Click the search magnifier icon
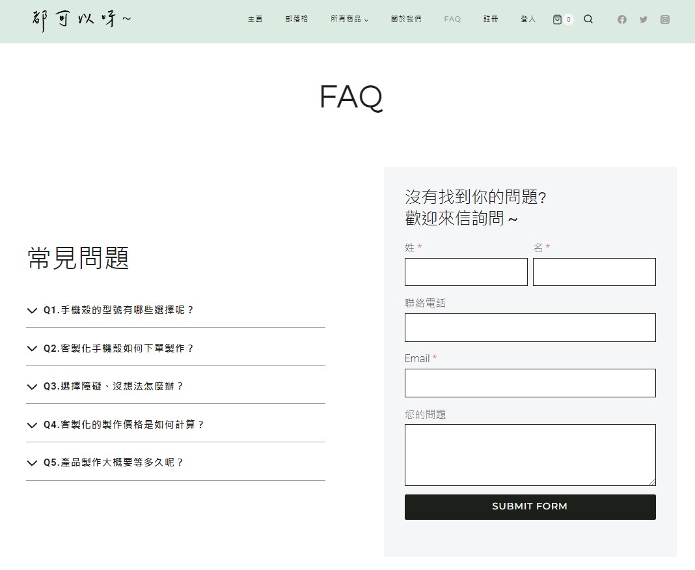This screenshot has height=570, width=695. point(588,20)
